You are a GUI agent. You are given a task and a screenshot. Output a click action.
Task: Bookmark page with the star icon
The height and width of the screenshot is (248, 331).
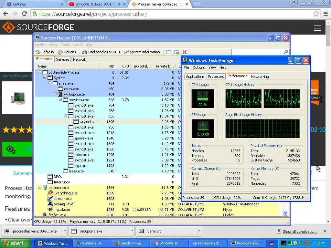click(x=316, y=14)
